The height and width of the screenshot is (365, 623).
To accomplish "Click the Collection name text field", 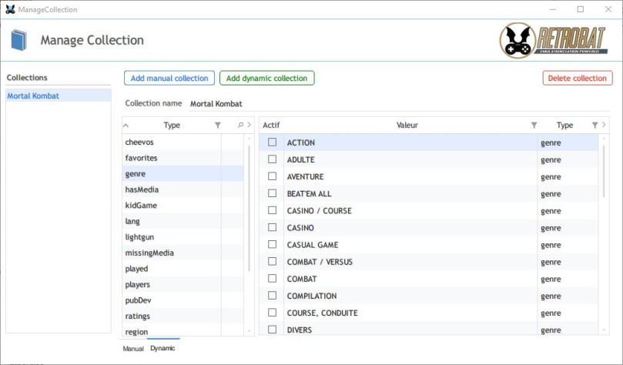I will point(399,104).
